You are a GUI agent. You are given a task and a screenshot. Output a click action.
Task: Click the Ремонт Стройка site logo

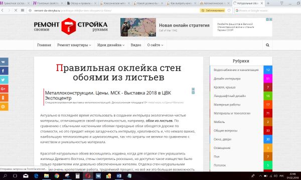point(71,26)
